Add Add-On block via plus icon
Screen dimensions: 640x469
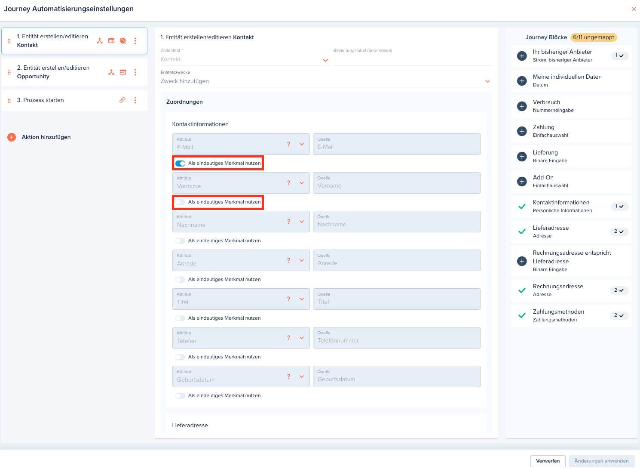tap(522, 182)
